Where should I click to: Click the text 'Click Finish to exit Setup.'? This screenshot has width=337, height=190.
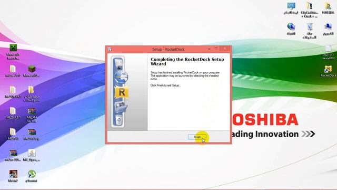[x=165, y=85]
